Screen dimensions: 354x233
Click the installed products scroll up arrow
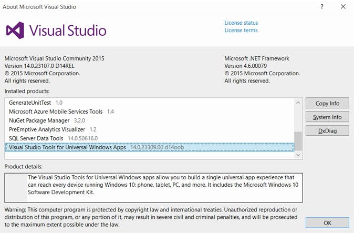pyautogui.click(x=298, y=103)
